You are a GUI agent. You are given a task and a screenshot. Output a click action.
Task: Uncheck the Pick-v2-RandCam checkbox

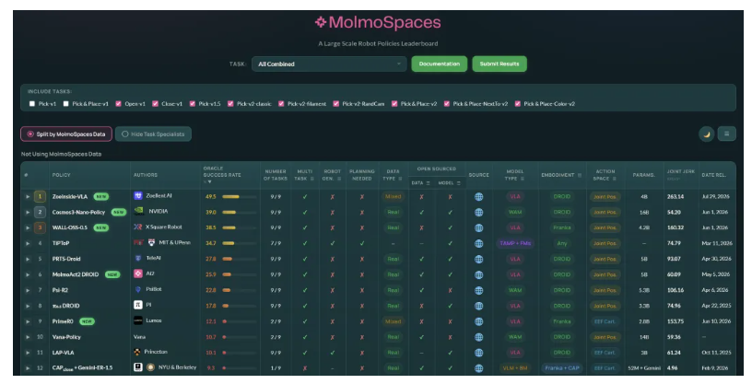pos(336,103)
